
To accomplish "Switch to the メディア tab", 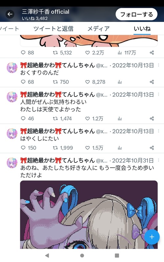I will 99,28.
